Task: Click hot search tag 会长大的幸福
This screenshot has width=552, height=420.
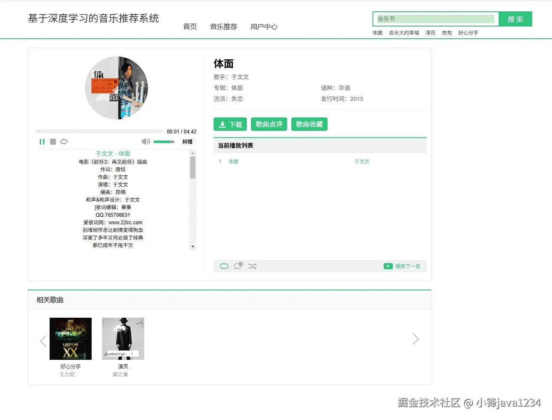Action: 404,33
